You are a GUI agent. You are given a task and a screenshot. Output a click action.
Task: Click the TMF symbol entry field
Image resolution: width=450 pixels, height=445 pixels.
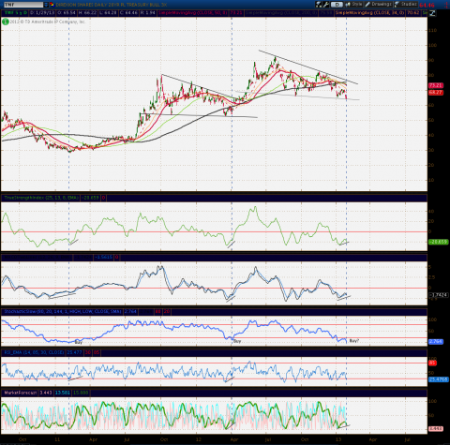click(x=23, y=5)
